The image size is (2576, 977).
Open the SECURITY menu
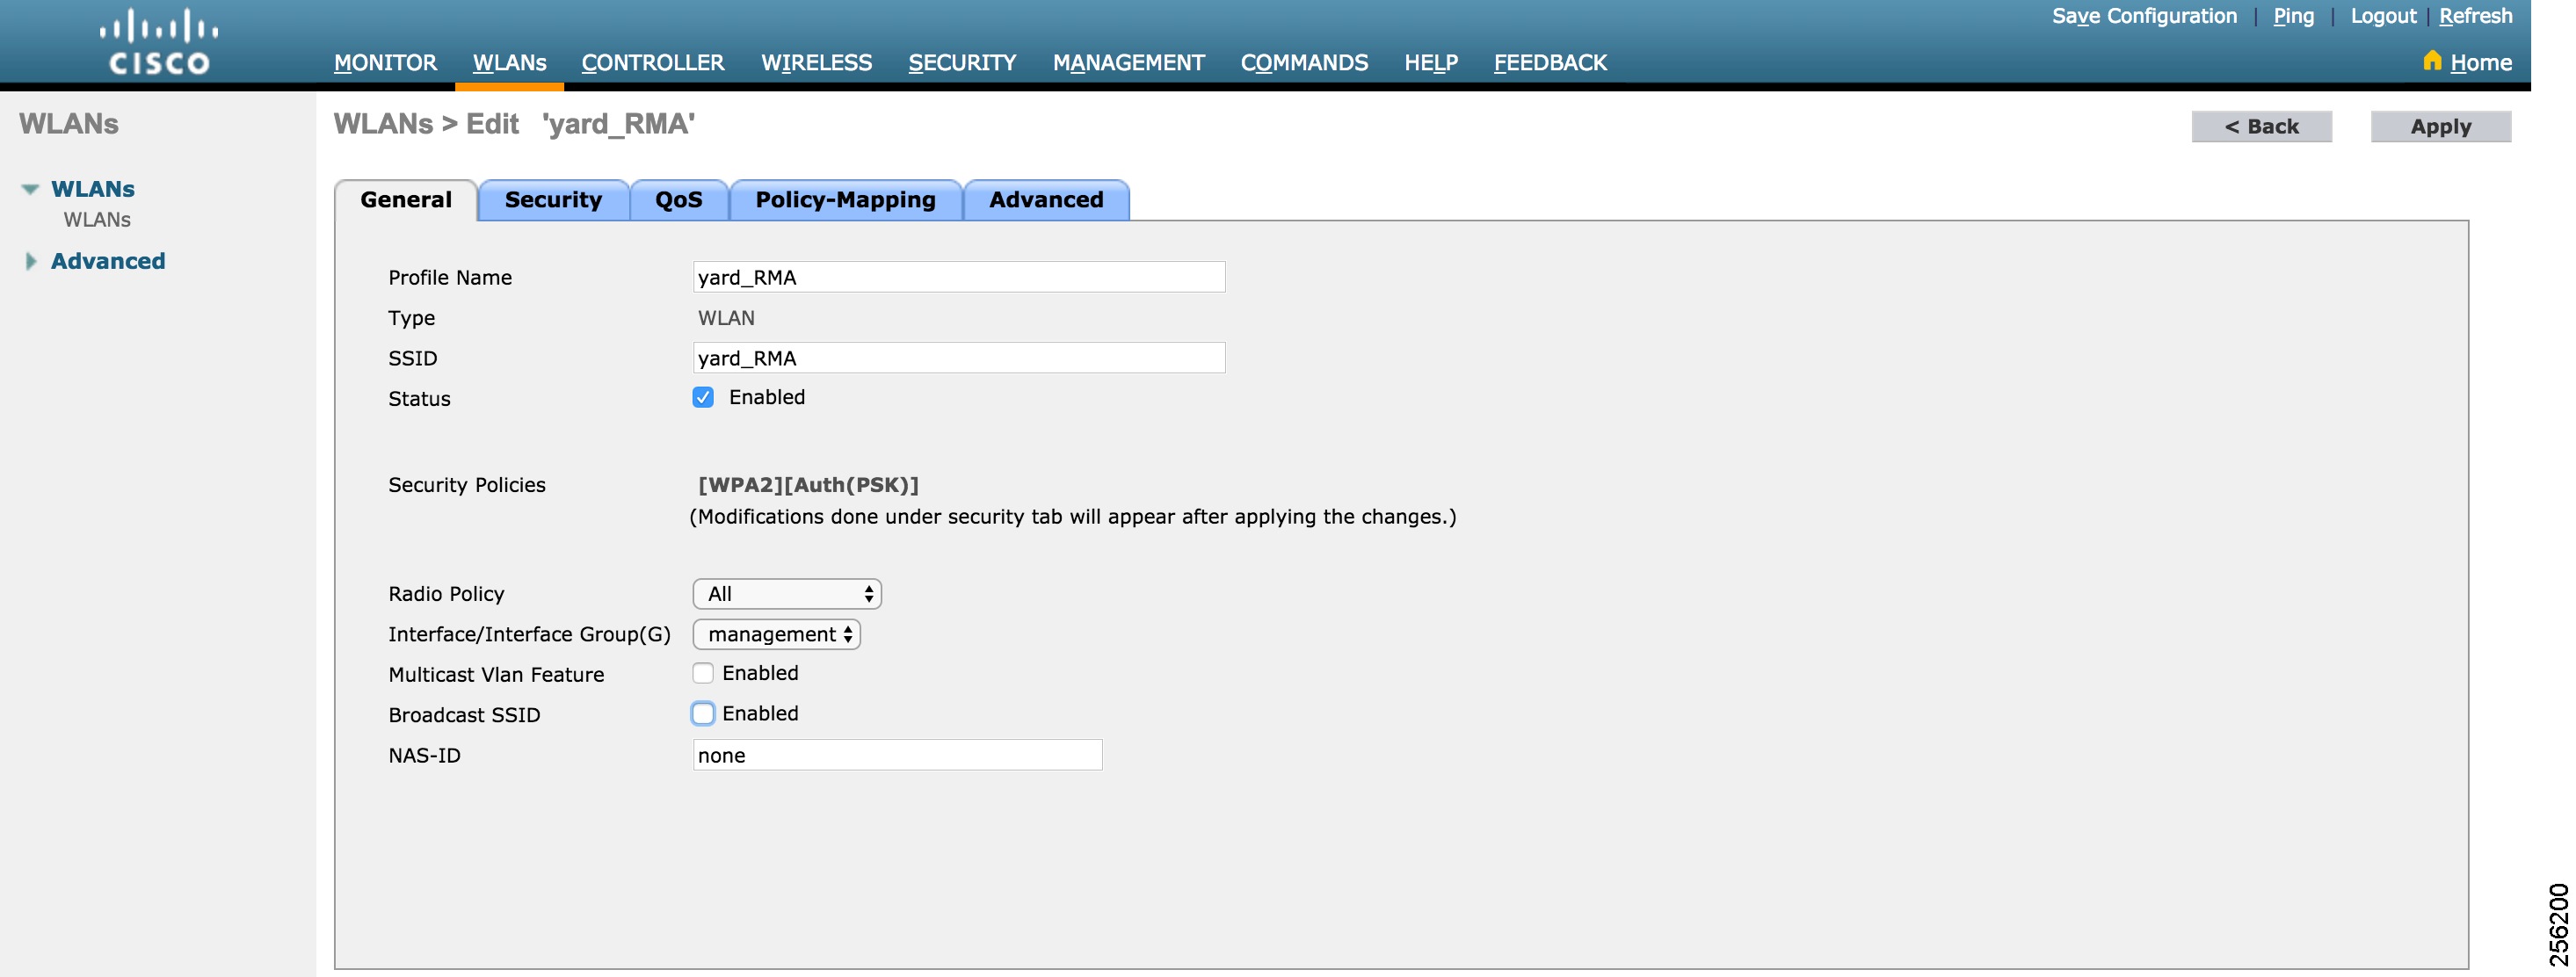(962, 62)
